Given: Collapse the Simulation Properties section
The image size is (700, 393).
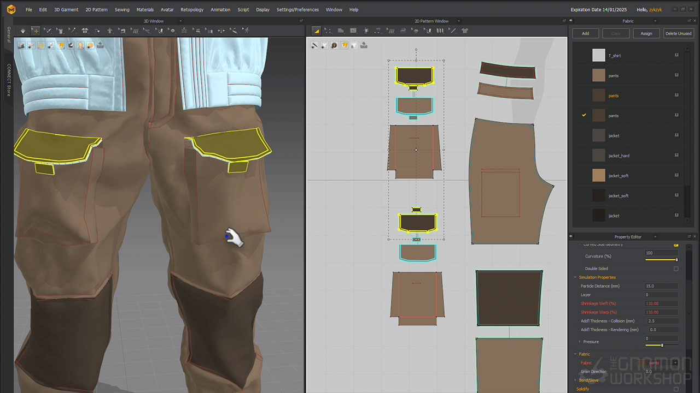Looking at the screenshot, I should pos(575,277).
